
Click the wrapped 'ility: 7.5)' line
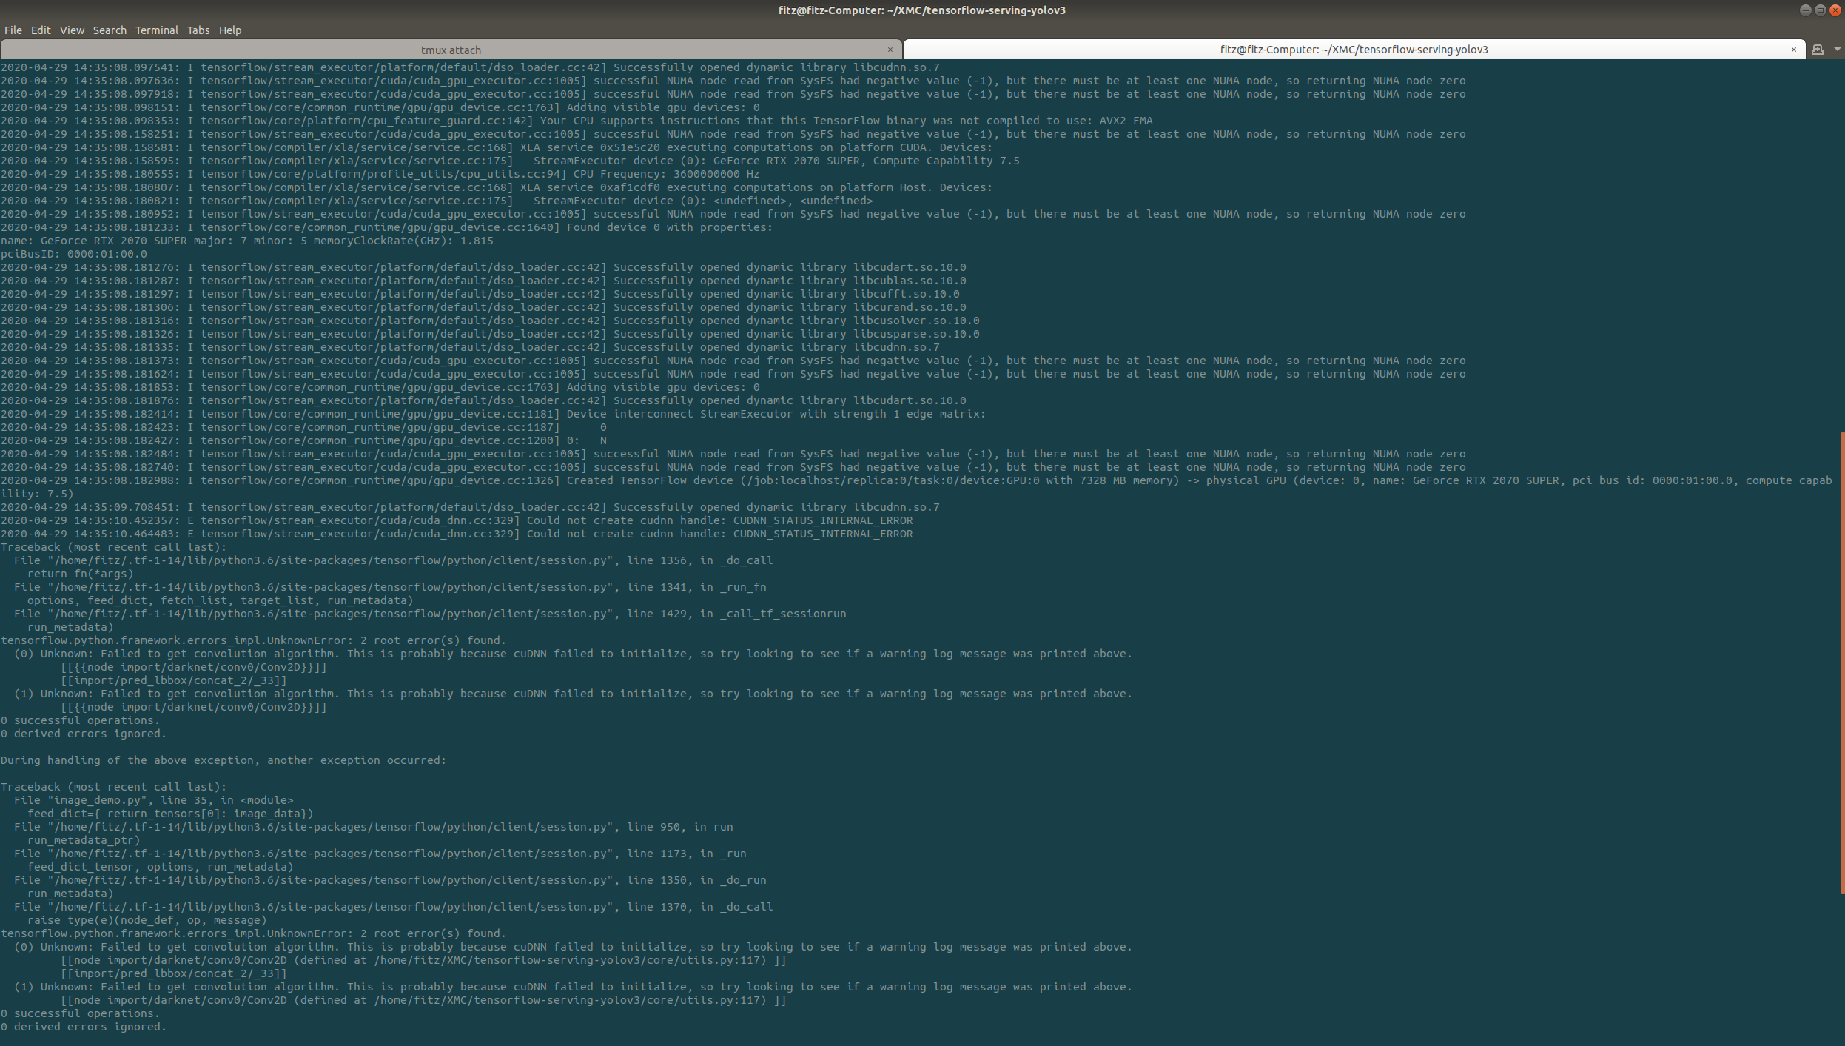click(37, 494)
